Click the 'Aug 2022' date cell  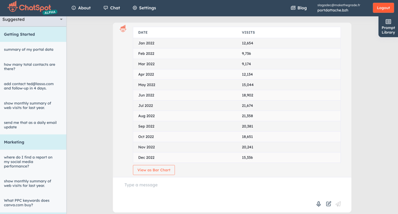(x=147, y=116)
